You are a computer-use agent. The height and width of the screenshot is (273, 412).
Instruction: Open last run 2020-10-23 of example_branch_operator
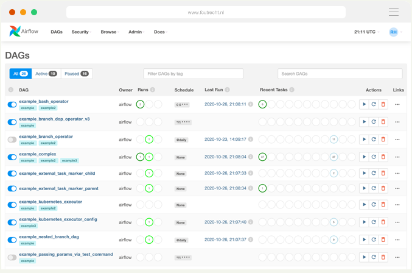(x=225, y=140)
